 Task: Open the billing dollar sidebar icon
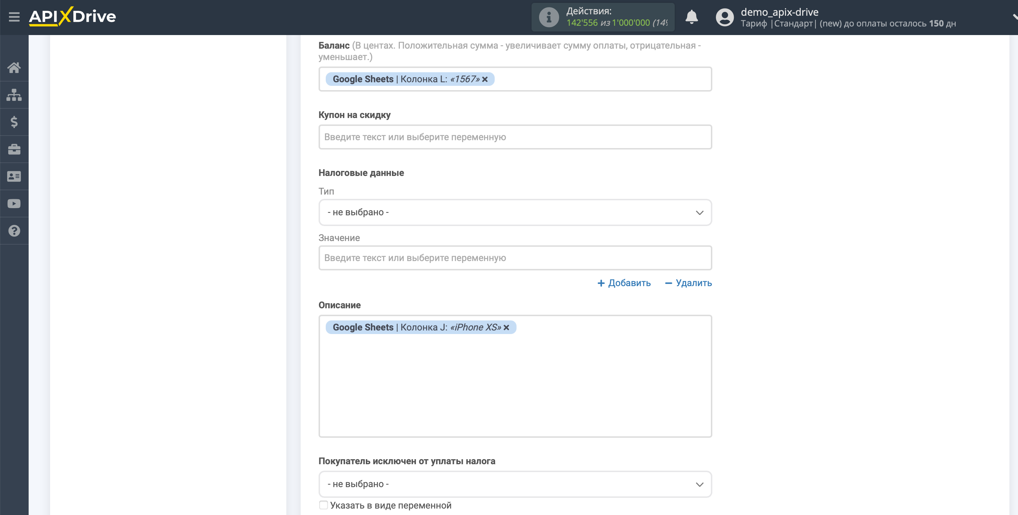[x=14, y=122]
